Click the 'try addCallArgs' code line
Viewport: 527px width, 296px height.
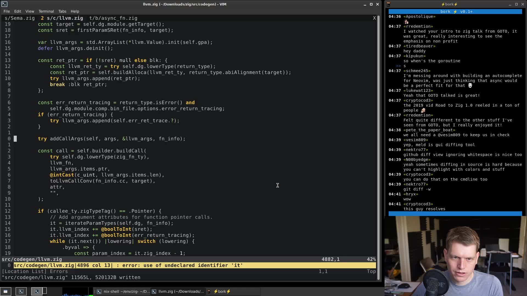(111, 139)
